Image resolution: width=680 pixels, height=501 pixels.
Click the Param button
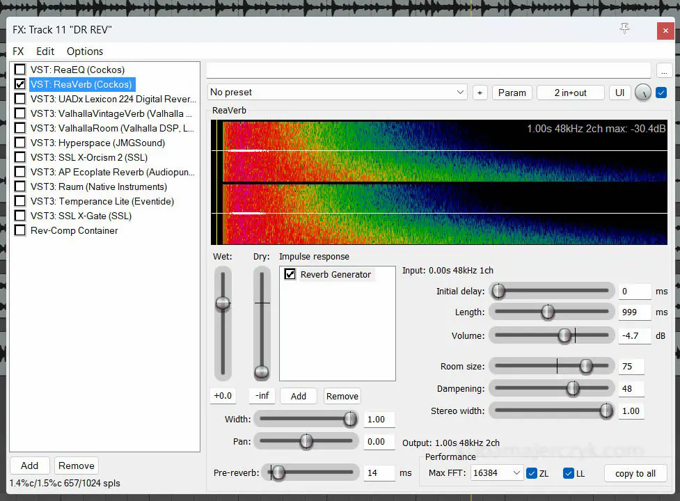point(512,93)
